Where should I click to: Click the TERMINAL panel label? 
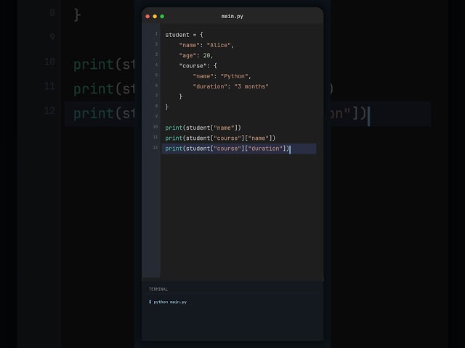[158, 289]
